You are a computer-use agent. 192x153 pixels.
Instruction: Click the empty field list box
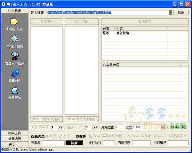click(82, 70)
